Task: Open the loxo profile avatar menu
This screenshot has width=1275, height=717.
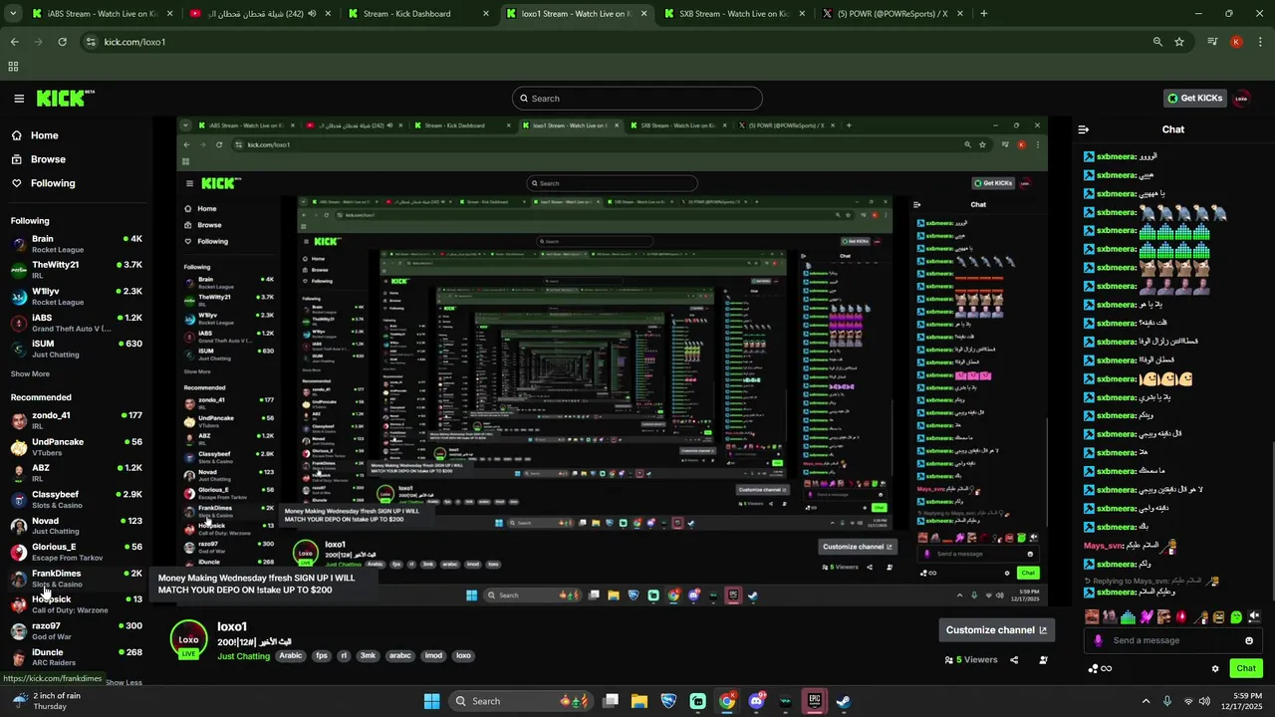Action: click(1241, 98)
